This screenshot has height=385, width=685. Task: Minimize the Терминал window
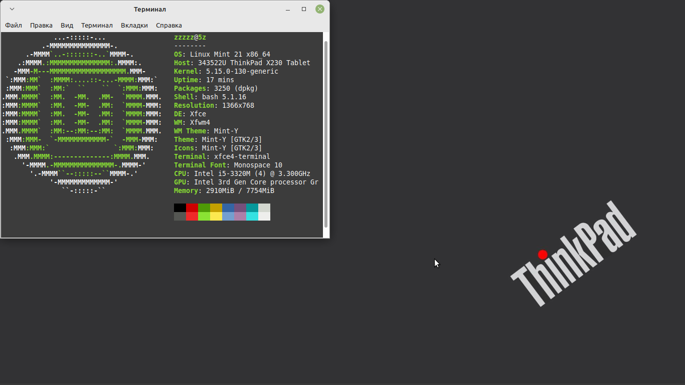pos(287,9)
